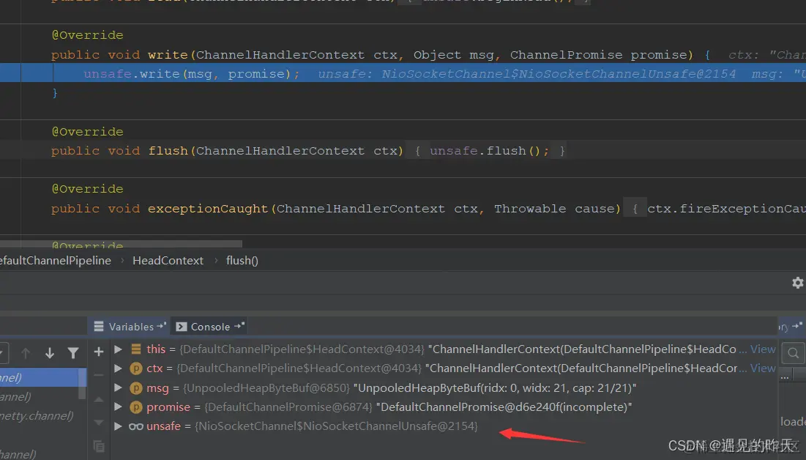Click the editor horizontal scrollbar
806x460 pixels.
coord(121,243)
